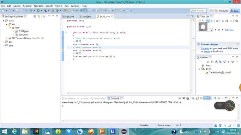Click the create local task link
This screenshot has width=241, height=135.
tap(207, 51)
